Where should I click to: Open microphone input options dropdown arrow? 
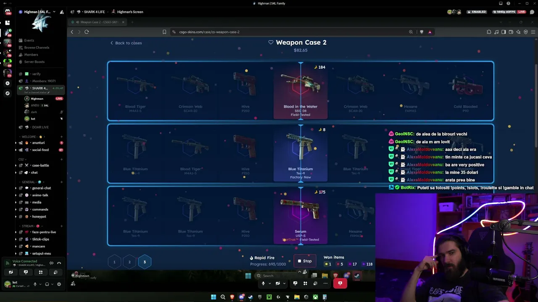(x=40, y=284)
